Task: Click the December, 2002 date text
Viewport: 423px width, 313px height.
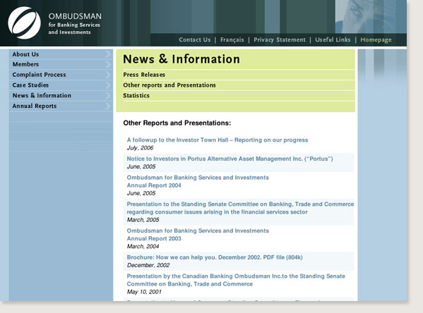Action: click(x=148, y=265)
